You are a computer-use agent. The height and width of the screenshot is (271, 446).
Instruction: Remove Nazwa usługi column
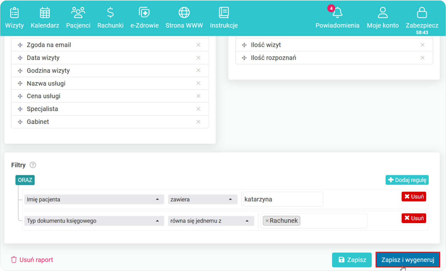[x=198, y=83]
